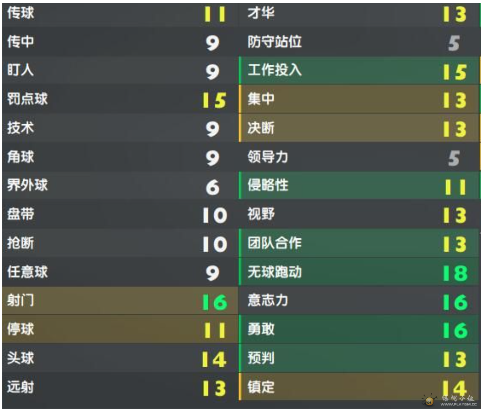
Task: Click the 远射 attribute label
Action: point(21,387)
